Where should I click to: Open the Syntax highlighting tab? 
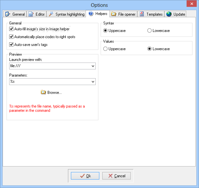point(66,14)
